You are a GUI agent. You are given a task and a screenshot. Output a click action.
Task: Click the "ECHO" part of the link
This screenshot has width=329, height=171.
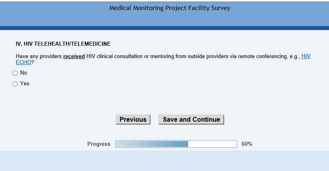(x=23, y=62)
